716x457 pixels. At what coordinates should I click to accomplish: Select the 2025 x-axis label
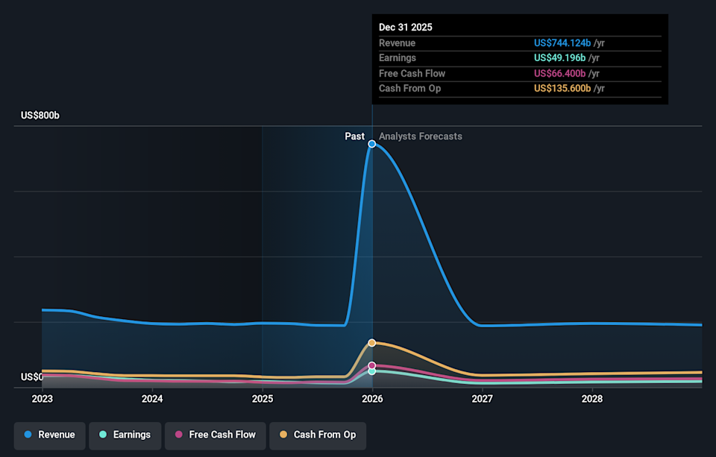pyautogui.click(x=262, y=399)
